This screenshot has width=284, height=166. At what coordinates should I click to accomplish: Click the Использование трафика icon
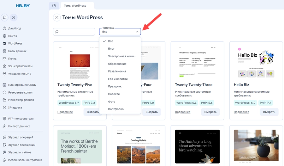click(4, 160)
